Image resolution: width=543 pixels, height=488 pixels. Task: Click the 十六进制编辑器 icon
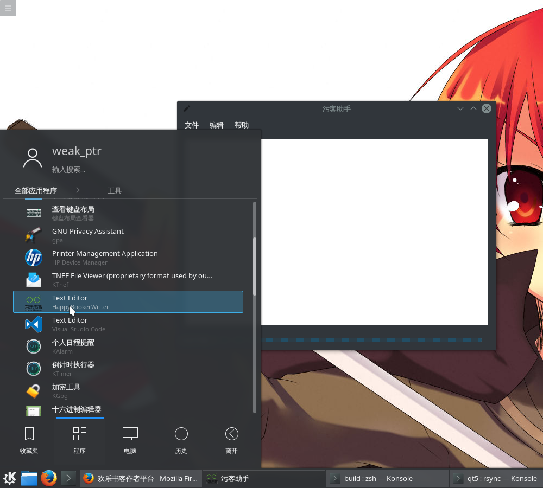click(x=34, y=410)
